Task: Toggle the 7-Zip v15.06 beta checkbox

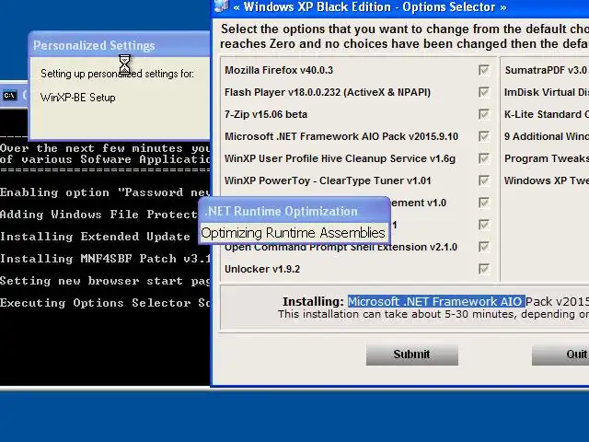Action: tap(484, 114)
